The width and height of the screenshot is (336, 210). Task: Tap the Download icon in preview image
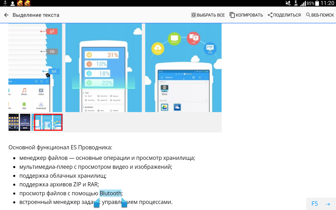click(41, 106)
